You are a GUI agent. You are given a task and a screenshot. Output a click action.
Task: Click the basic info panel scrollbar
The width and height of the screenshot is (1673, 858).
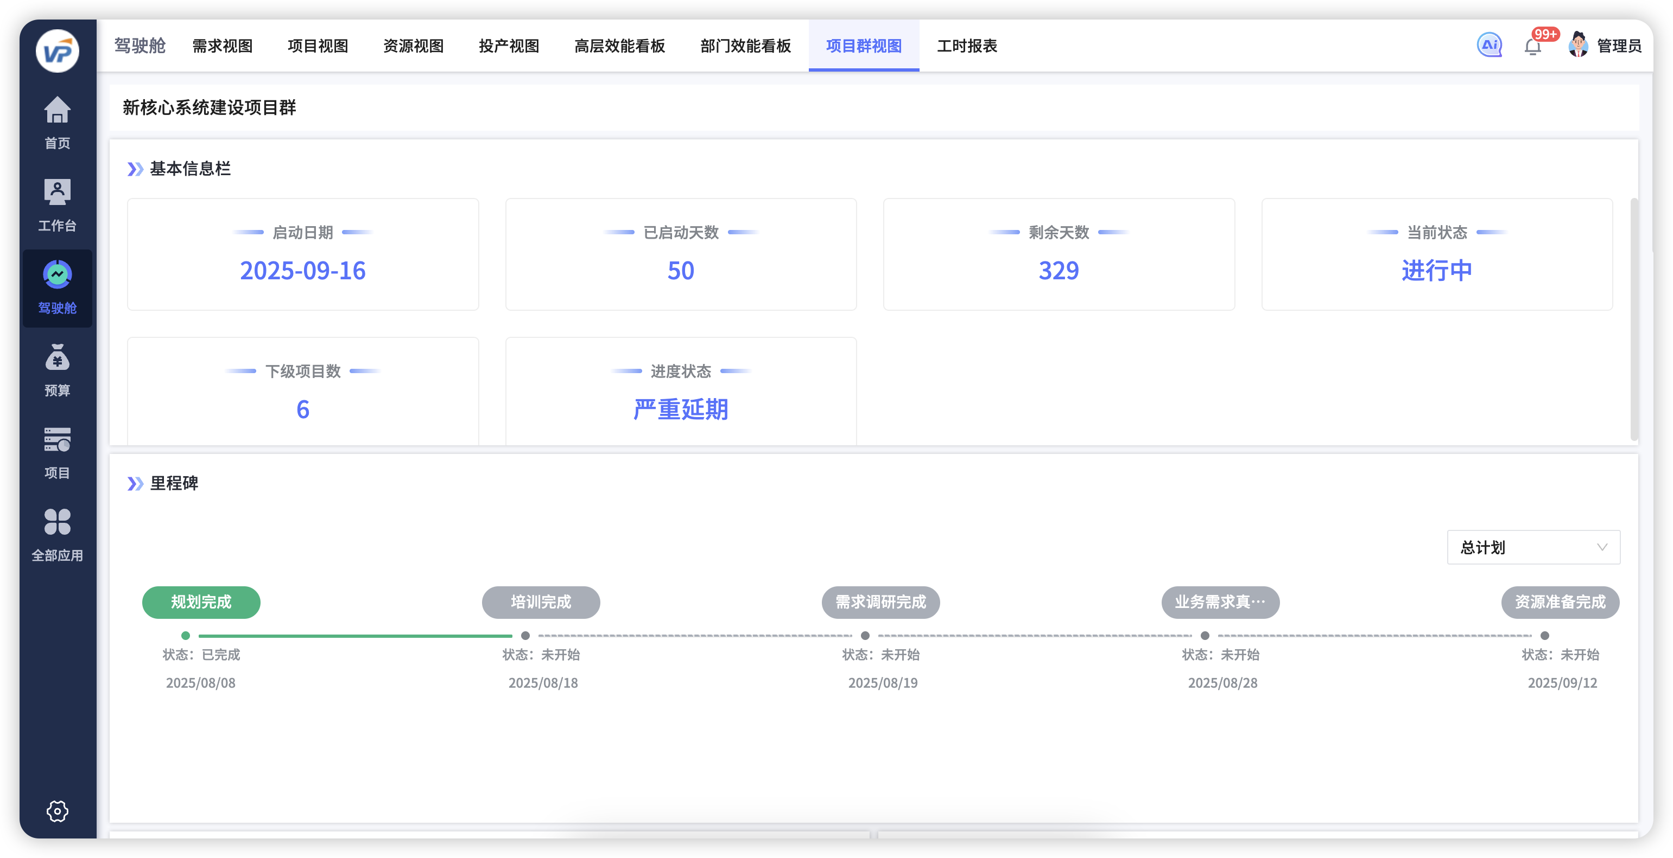coord(1634,318)
